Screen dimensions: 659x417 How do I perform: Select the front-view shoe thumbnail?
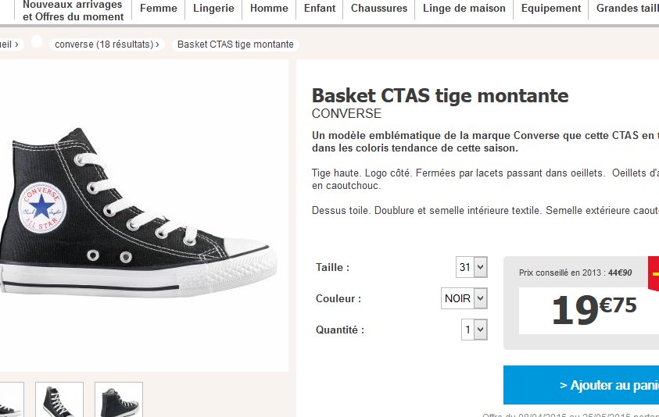59,400
